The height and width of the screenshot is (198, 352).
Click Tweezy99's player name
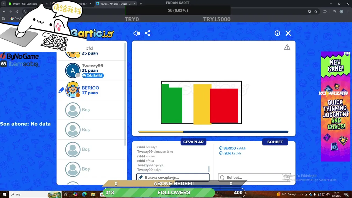coord(92,66)
